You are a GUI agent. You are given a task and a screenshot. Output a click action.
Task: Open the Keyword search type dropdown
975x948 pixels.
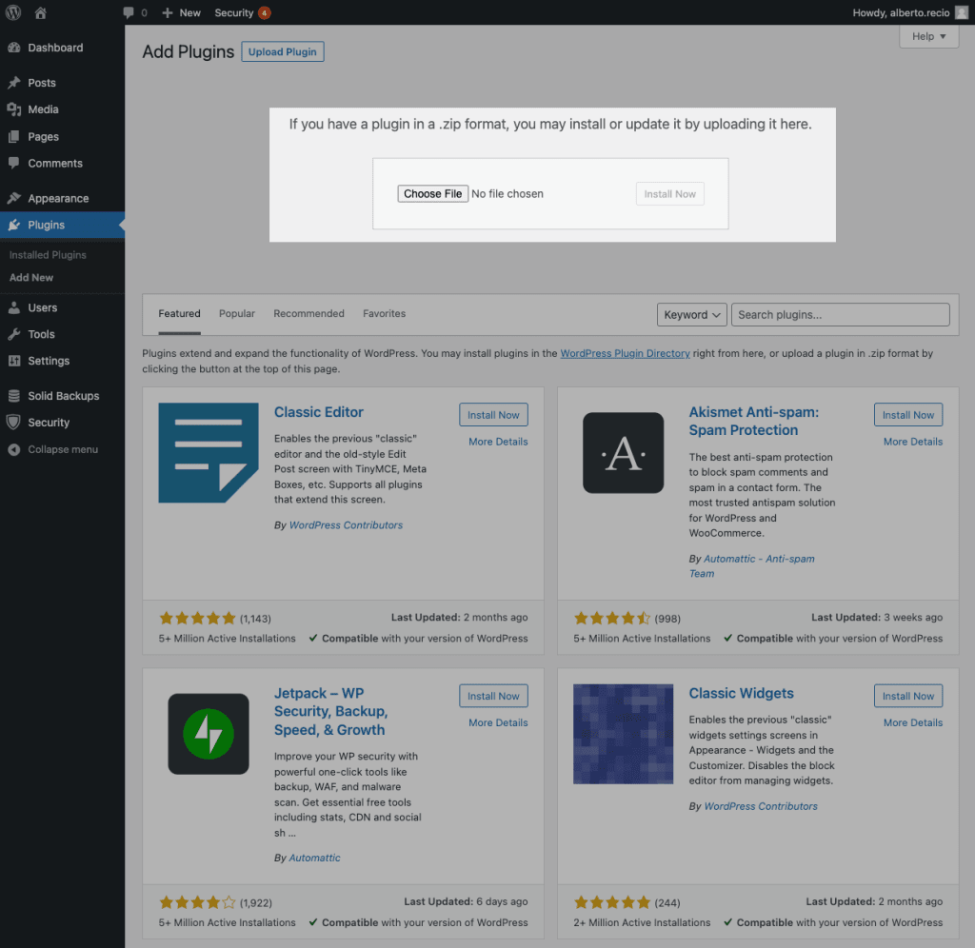tap(691, 314)
